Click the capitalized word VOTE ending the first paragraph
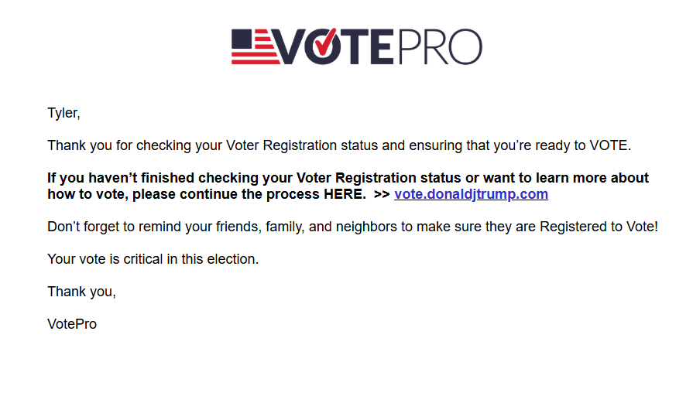 611,145
